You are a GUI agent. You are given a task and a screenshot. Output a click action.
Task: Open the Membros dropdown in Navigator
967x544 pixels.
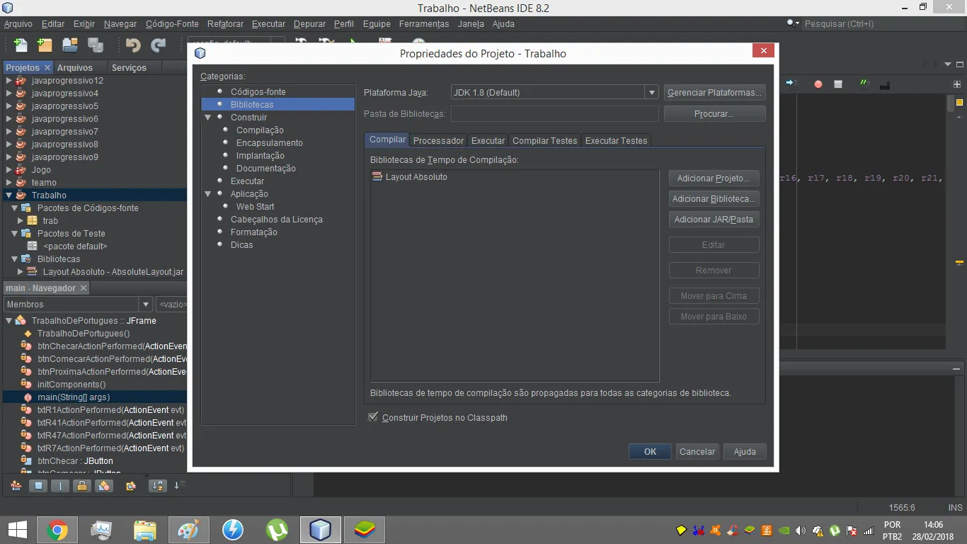pyautogui.click(x=147, y=305)
